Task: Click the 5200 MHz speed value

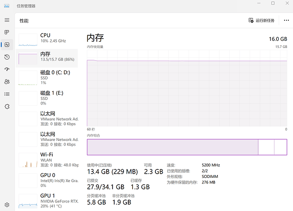Action: coord(211,165)
